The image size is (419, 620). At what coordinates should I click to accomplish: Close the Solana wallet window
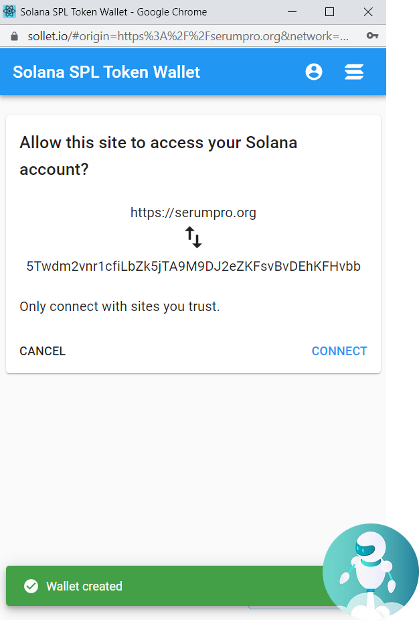coord(368,12)
